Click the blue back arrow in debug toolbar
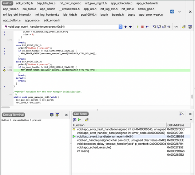Image resolution: width=195 pixels, height=175 pixels. click(147, 27)
